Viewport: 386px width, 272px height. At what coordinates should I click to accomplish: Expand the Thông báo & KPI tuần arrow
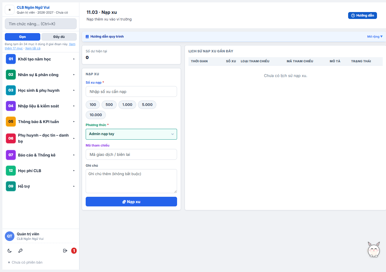(74, 122)
